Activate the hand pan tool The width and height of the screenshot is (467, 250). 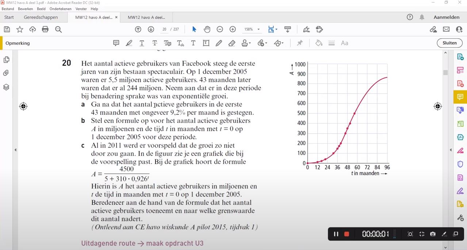tap(207, 30)
